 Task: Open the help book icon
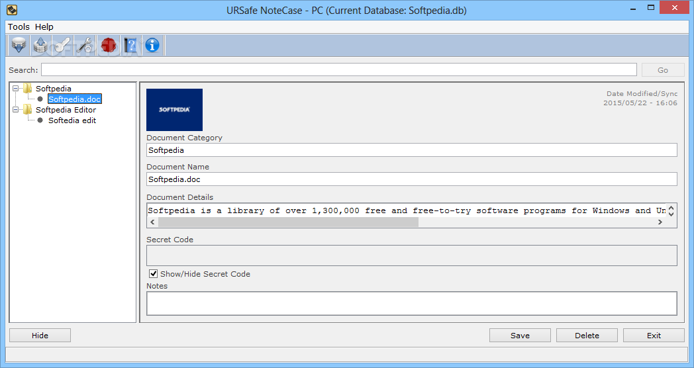coord(130,45)
